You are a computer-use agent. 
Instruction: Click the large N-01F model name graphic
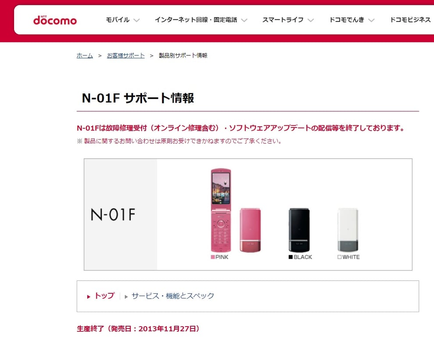[113, 214]
